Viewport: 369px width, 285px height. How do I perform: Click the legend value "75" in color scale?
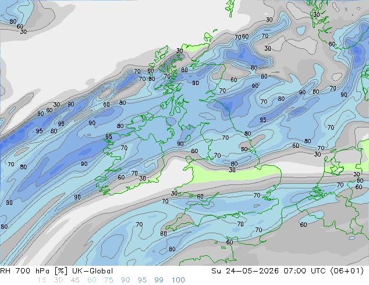[108, 280]
